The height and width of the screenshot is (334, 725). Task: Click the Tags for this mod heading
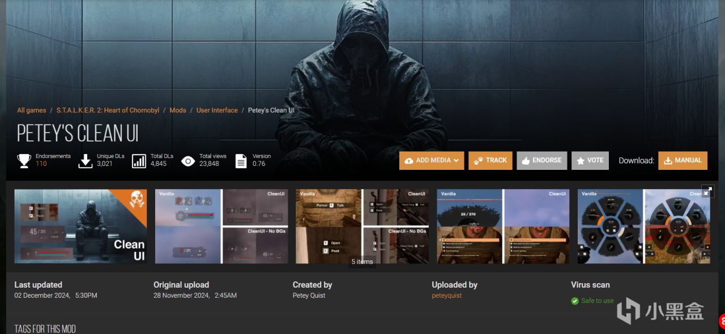click(x=45, y=329)
